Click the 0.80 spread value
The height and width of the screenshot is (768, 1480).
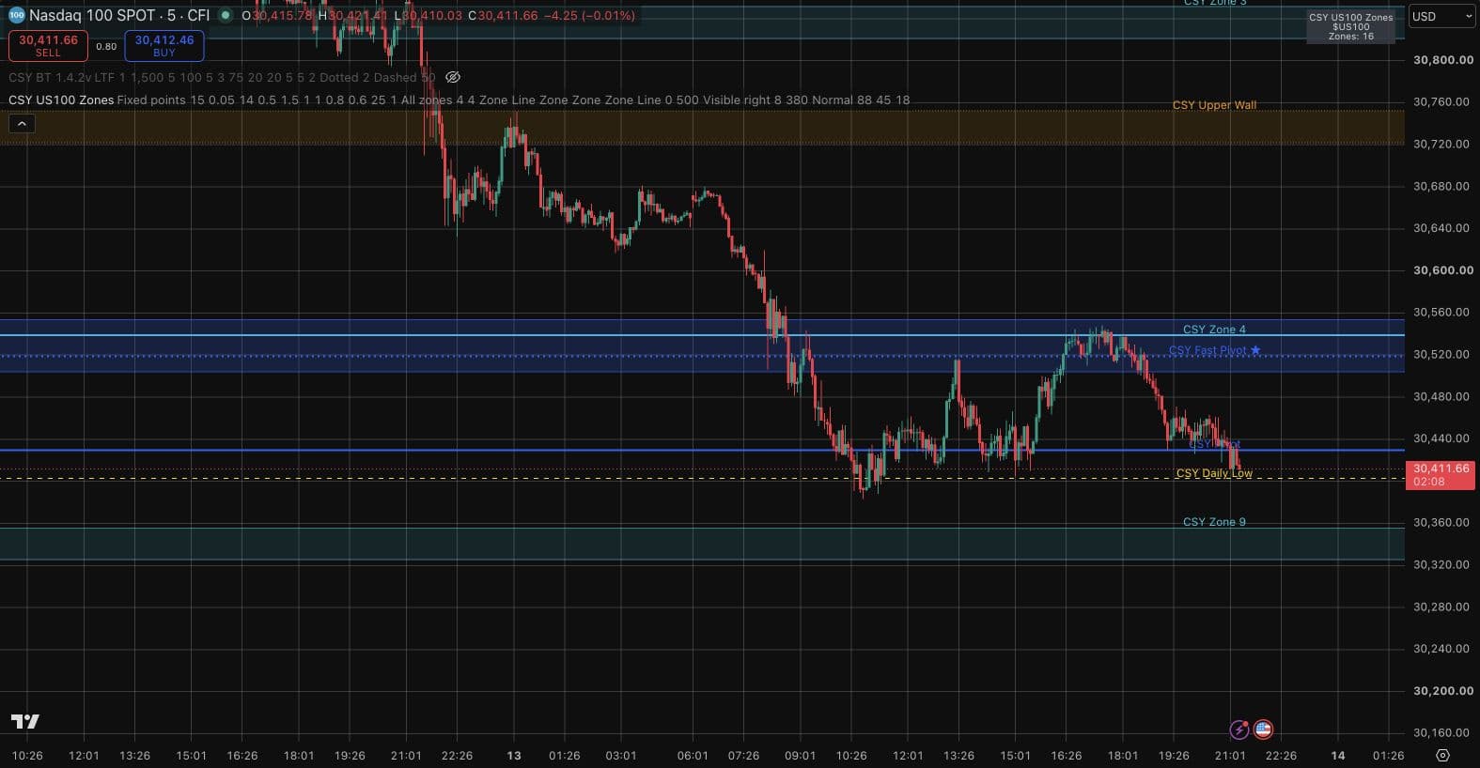[106, 46]
